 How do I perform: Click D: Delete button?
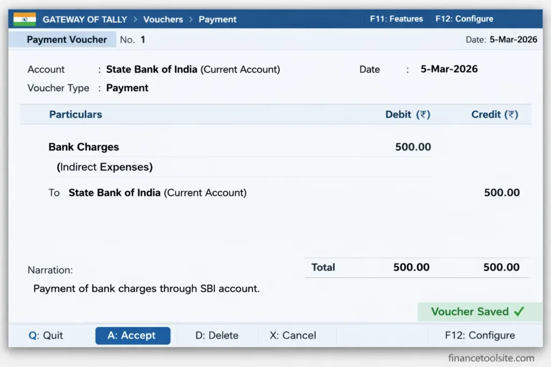(216, 335)
